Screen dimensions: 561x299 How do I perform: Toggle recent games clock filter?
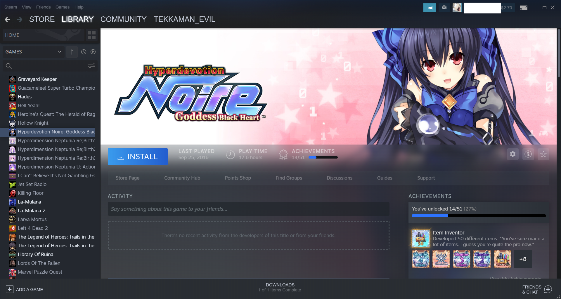click(84, 52)
